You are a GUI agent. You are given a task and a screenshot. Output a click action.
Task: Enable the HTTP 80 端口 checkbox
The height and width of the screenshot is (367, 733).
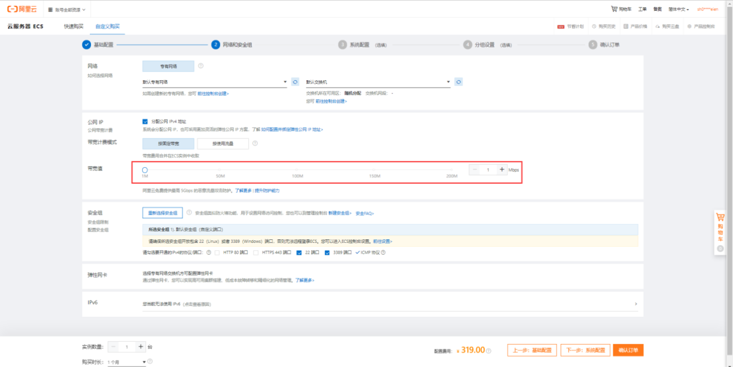pyautogui.click(x=217, y=252)
